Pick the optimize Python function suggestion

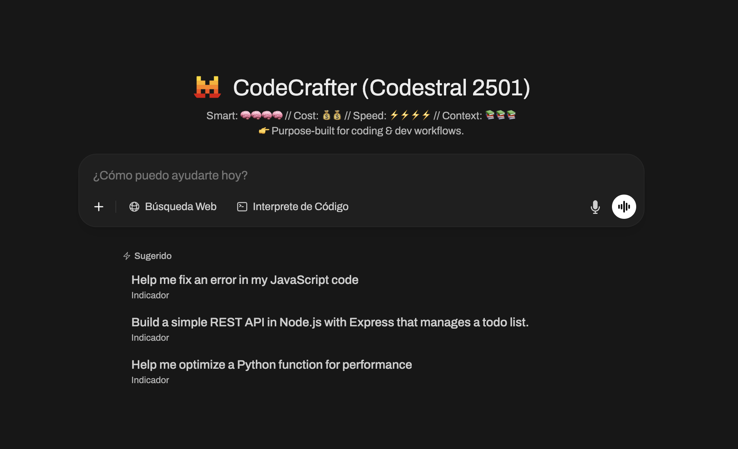pos(271,365)
